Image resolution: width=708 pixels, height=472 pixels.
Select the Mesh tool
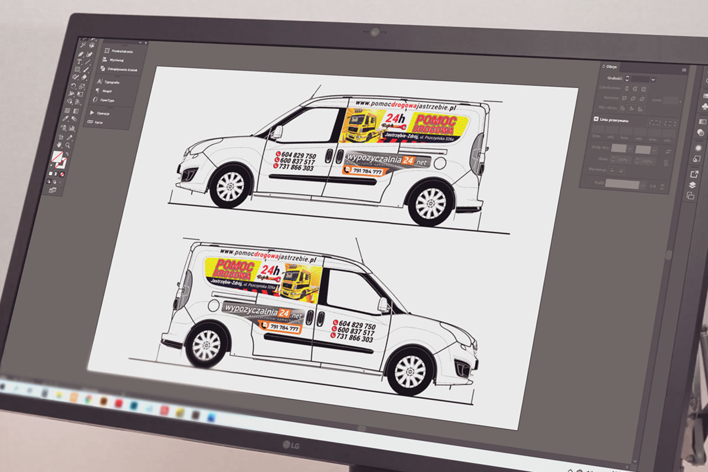point(68,110)
